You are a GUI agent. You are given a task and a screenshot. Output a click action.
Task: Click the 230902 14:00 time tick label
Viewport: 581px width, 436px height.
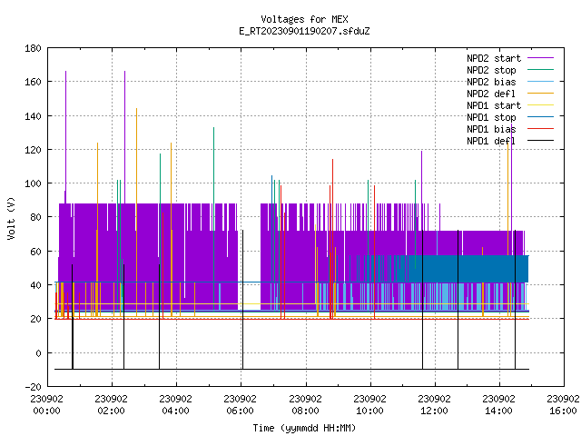[x=498, y=405]
